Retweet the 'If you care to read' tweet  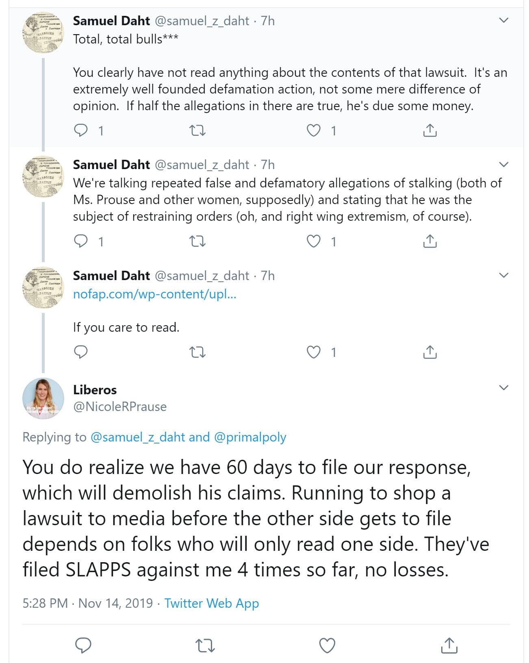pyautogui.click(x=198, y=352)
